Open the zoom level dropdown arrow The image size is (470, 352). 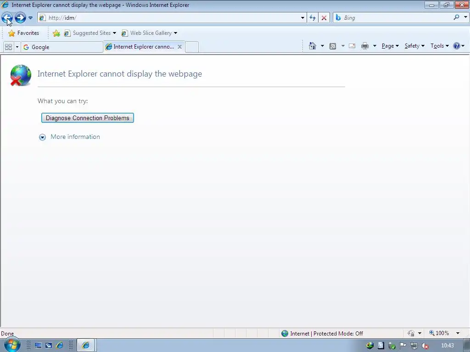458,333
